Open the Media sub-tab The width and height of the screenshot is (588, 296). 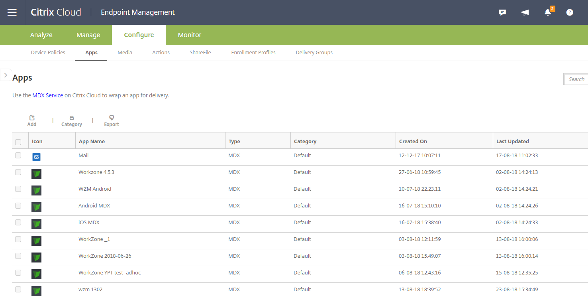(125, 52)
